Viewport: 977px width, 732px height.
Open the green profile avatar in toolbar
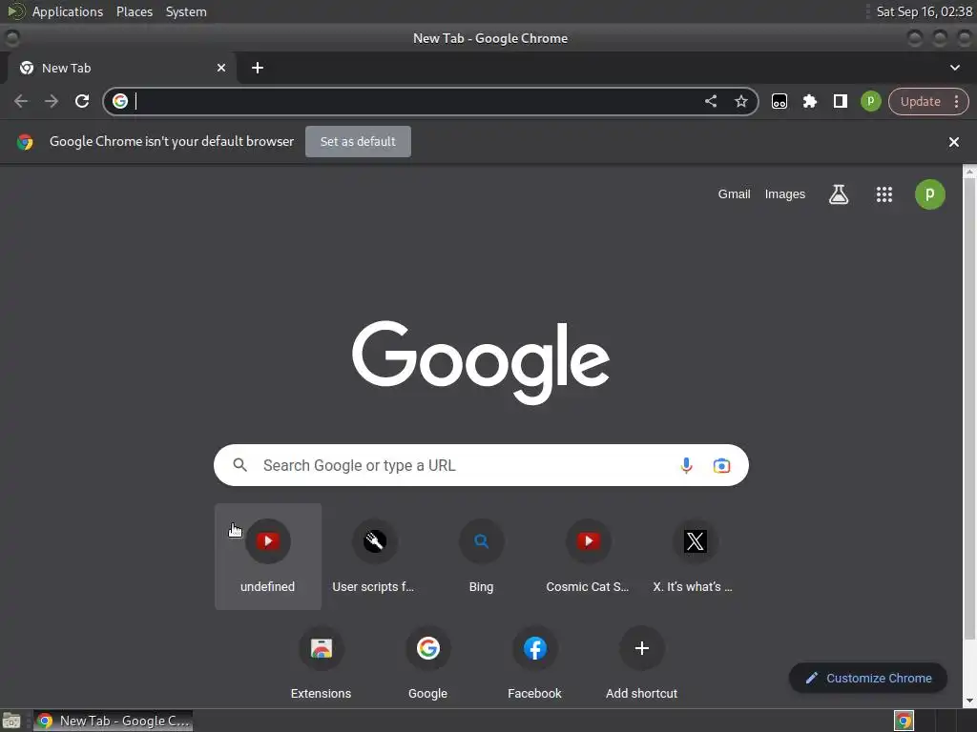pyautogui.click(x=870, y=101)
